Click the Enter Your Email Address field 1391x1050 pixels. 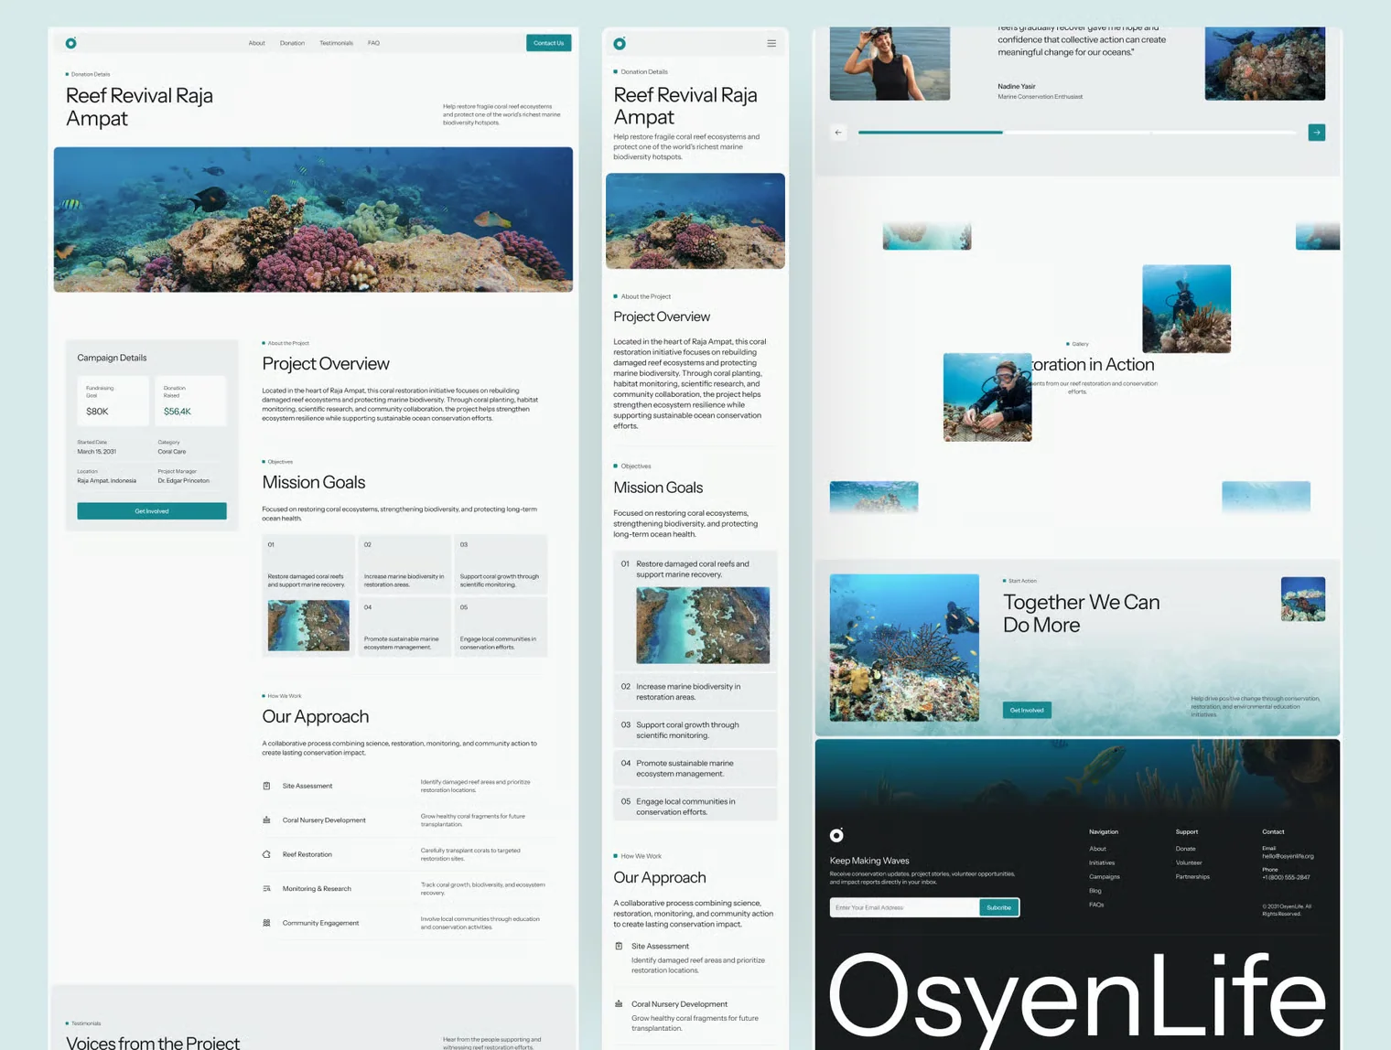tap(904, 907)
